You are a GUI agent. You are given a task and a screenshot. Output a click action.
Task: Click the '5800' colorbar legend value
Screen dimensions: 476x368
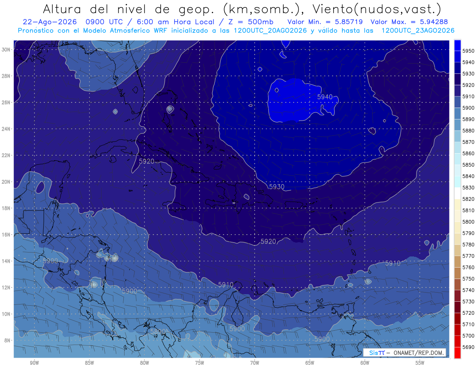click(x=468, y=222)
